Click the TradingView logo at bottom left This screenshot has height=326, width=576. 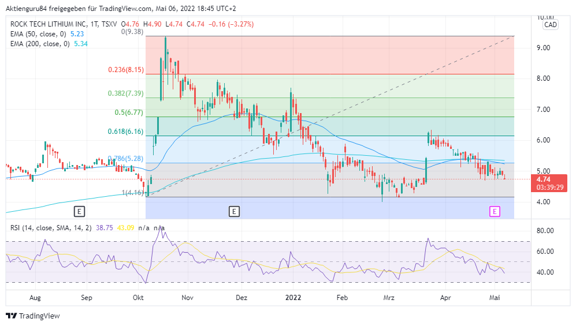click(x=32, y=316)
